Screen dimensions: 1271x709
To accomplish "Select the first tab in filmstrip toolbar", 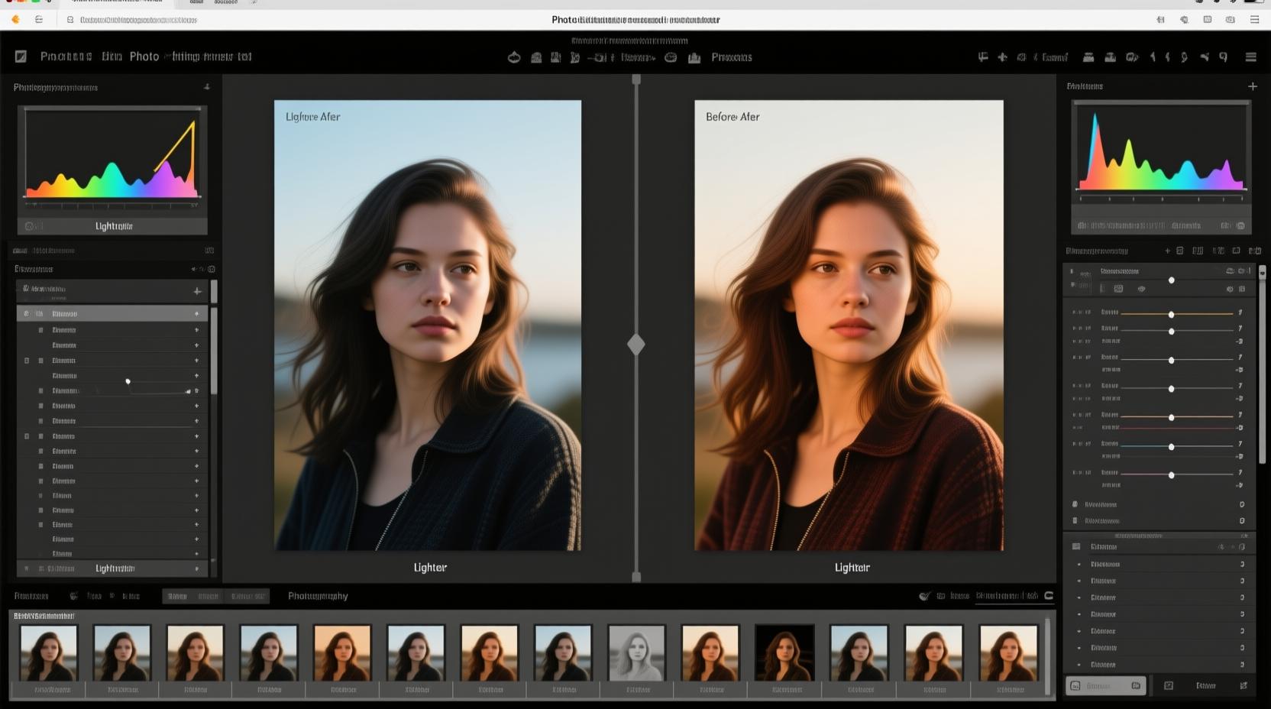I will (177, 596).
